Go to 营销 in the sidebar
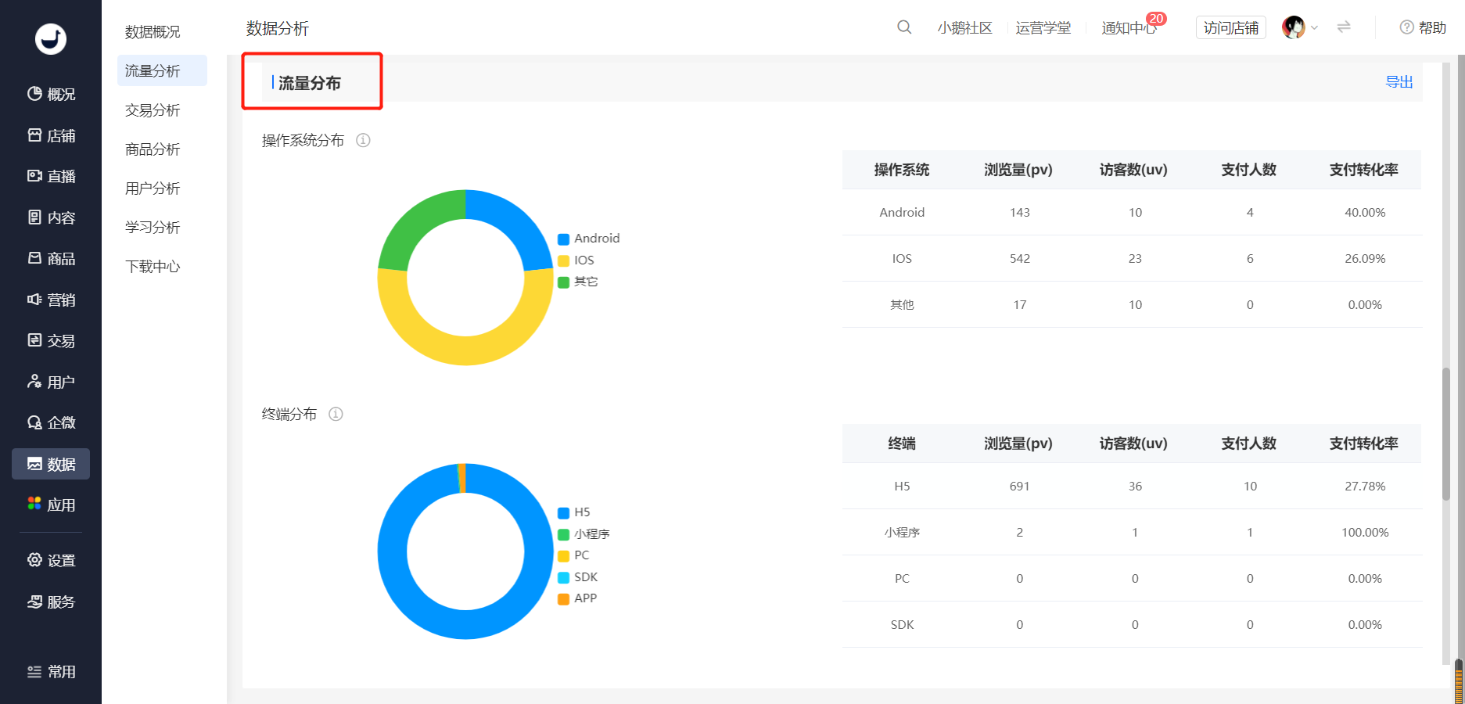This screenshot has width=1465, height=704. pyautogui.click(x=51, y=300)
